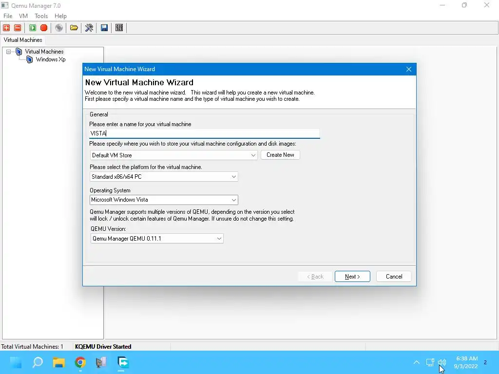499x374 pixels.
Task: Click the red plus new VM toolbar icon
Action: click(x=6, y=28)
